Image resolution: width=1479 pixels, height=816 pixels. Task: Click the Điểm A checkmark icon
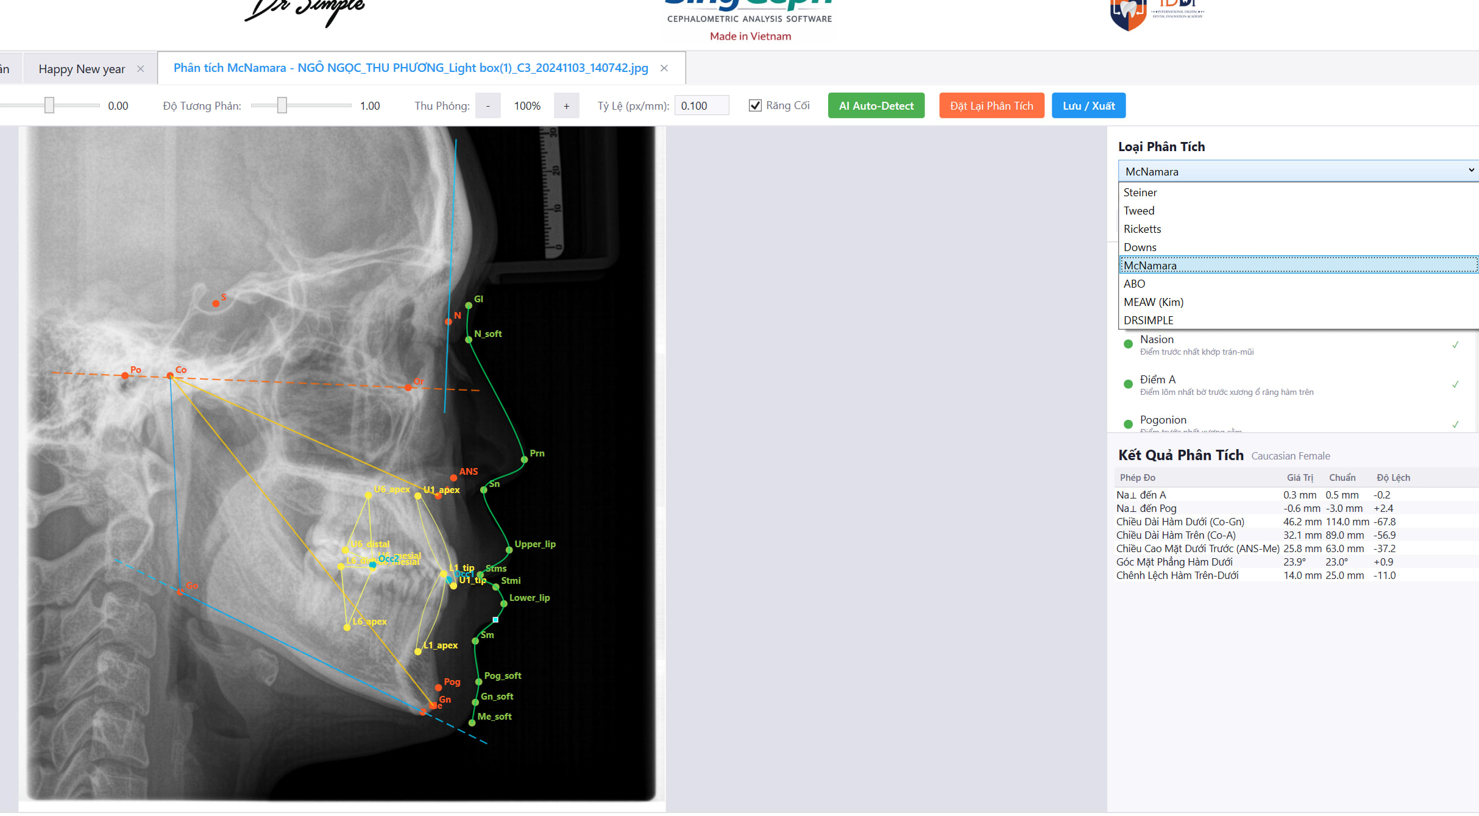tap(1455, 385)
